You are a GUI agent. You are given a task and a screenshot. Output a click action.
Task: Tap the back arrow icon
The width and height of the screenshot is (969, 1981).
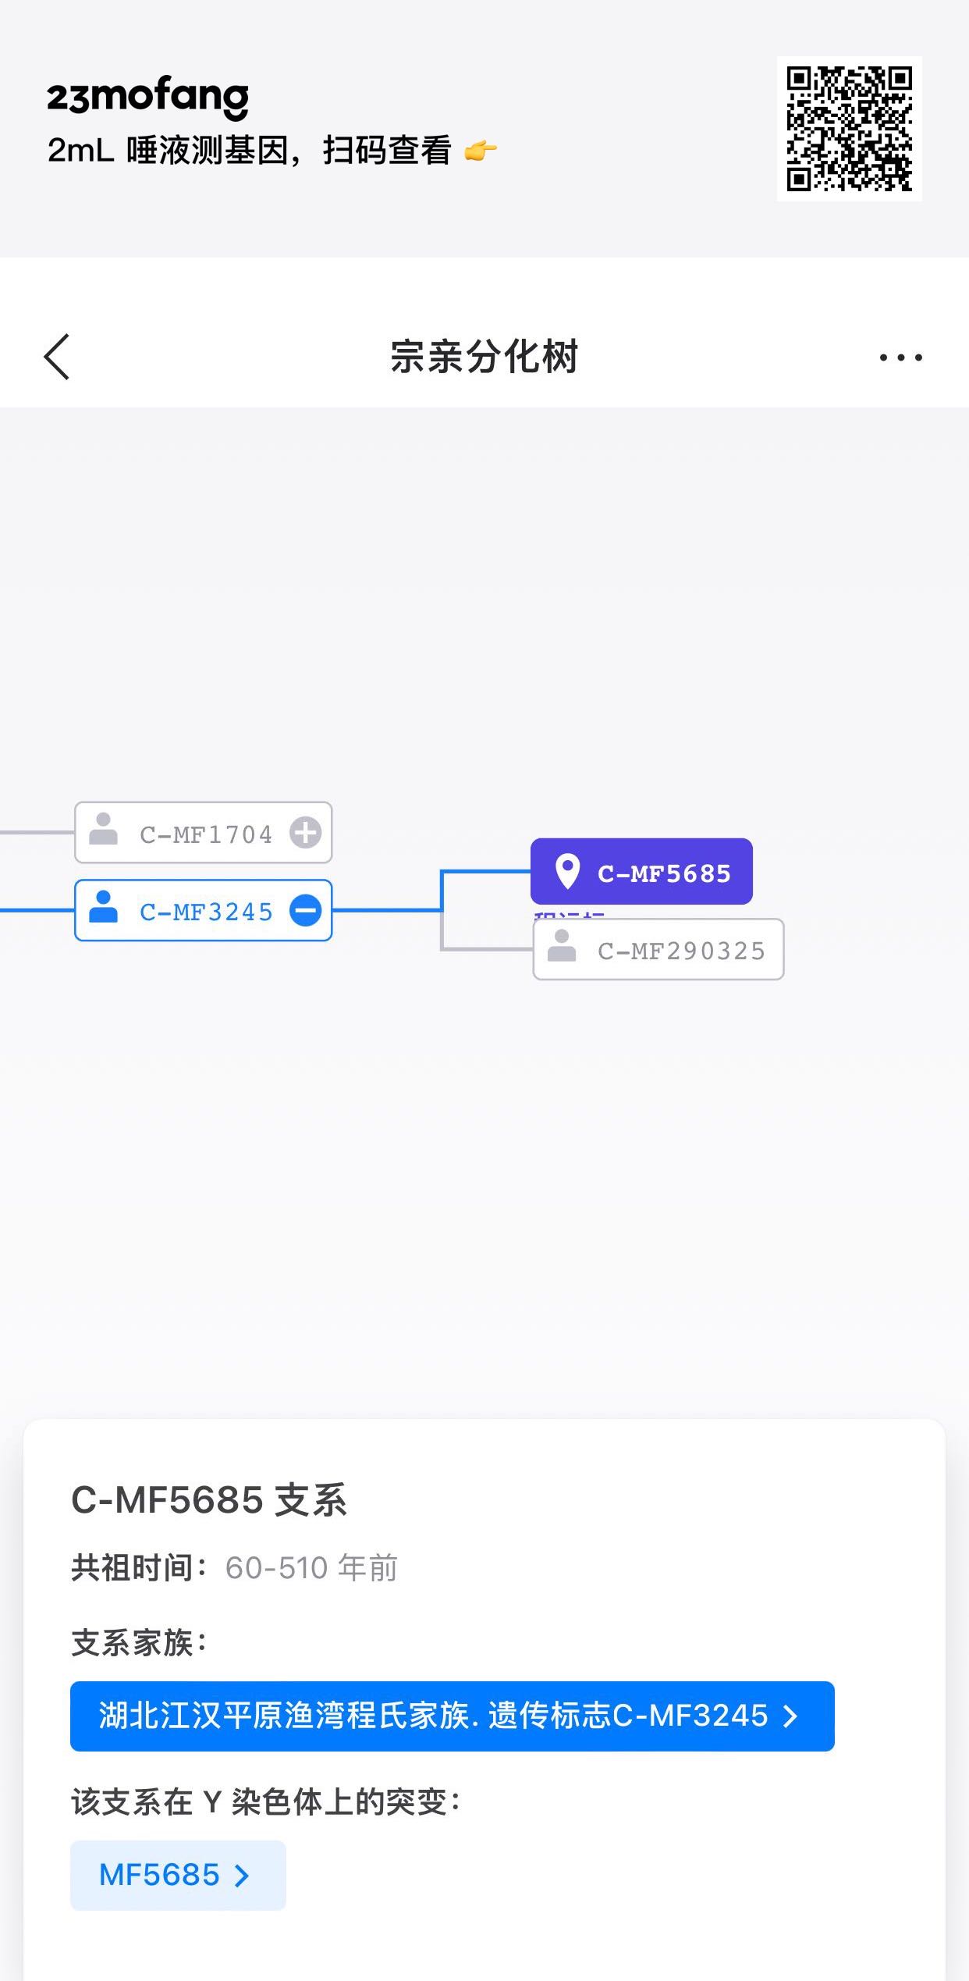coord(57,357)
